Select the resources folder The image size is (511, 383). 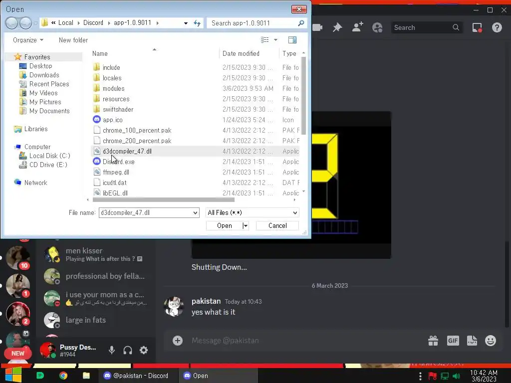tap(196, 99)
